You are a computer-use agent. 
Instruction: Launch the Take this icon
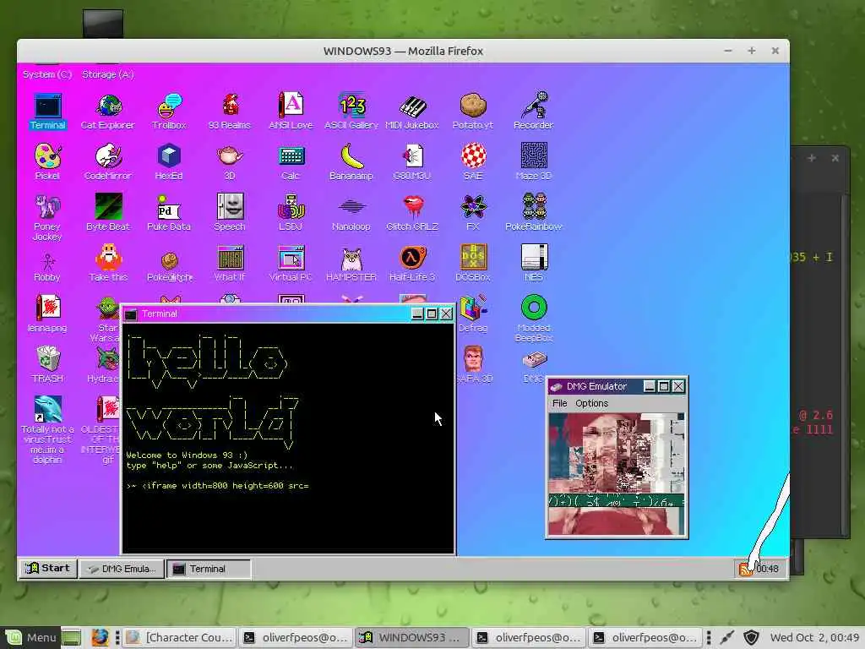pos(108,264)
